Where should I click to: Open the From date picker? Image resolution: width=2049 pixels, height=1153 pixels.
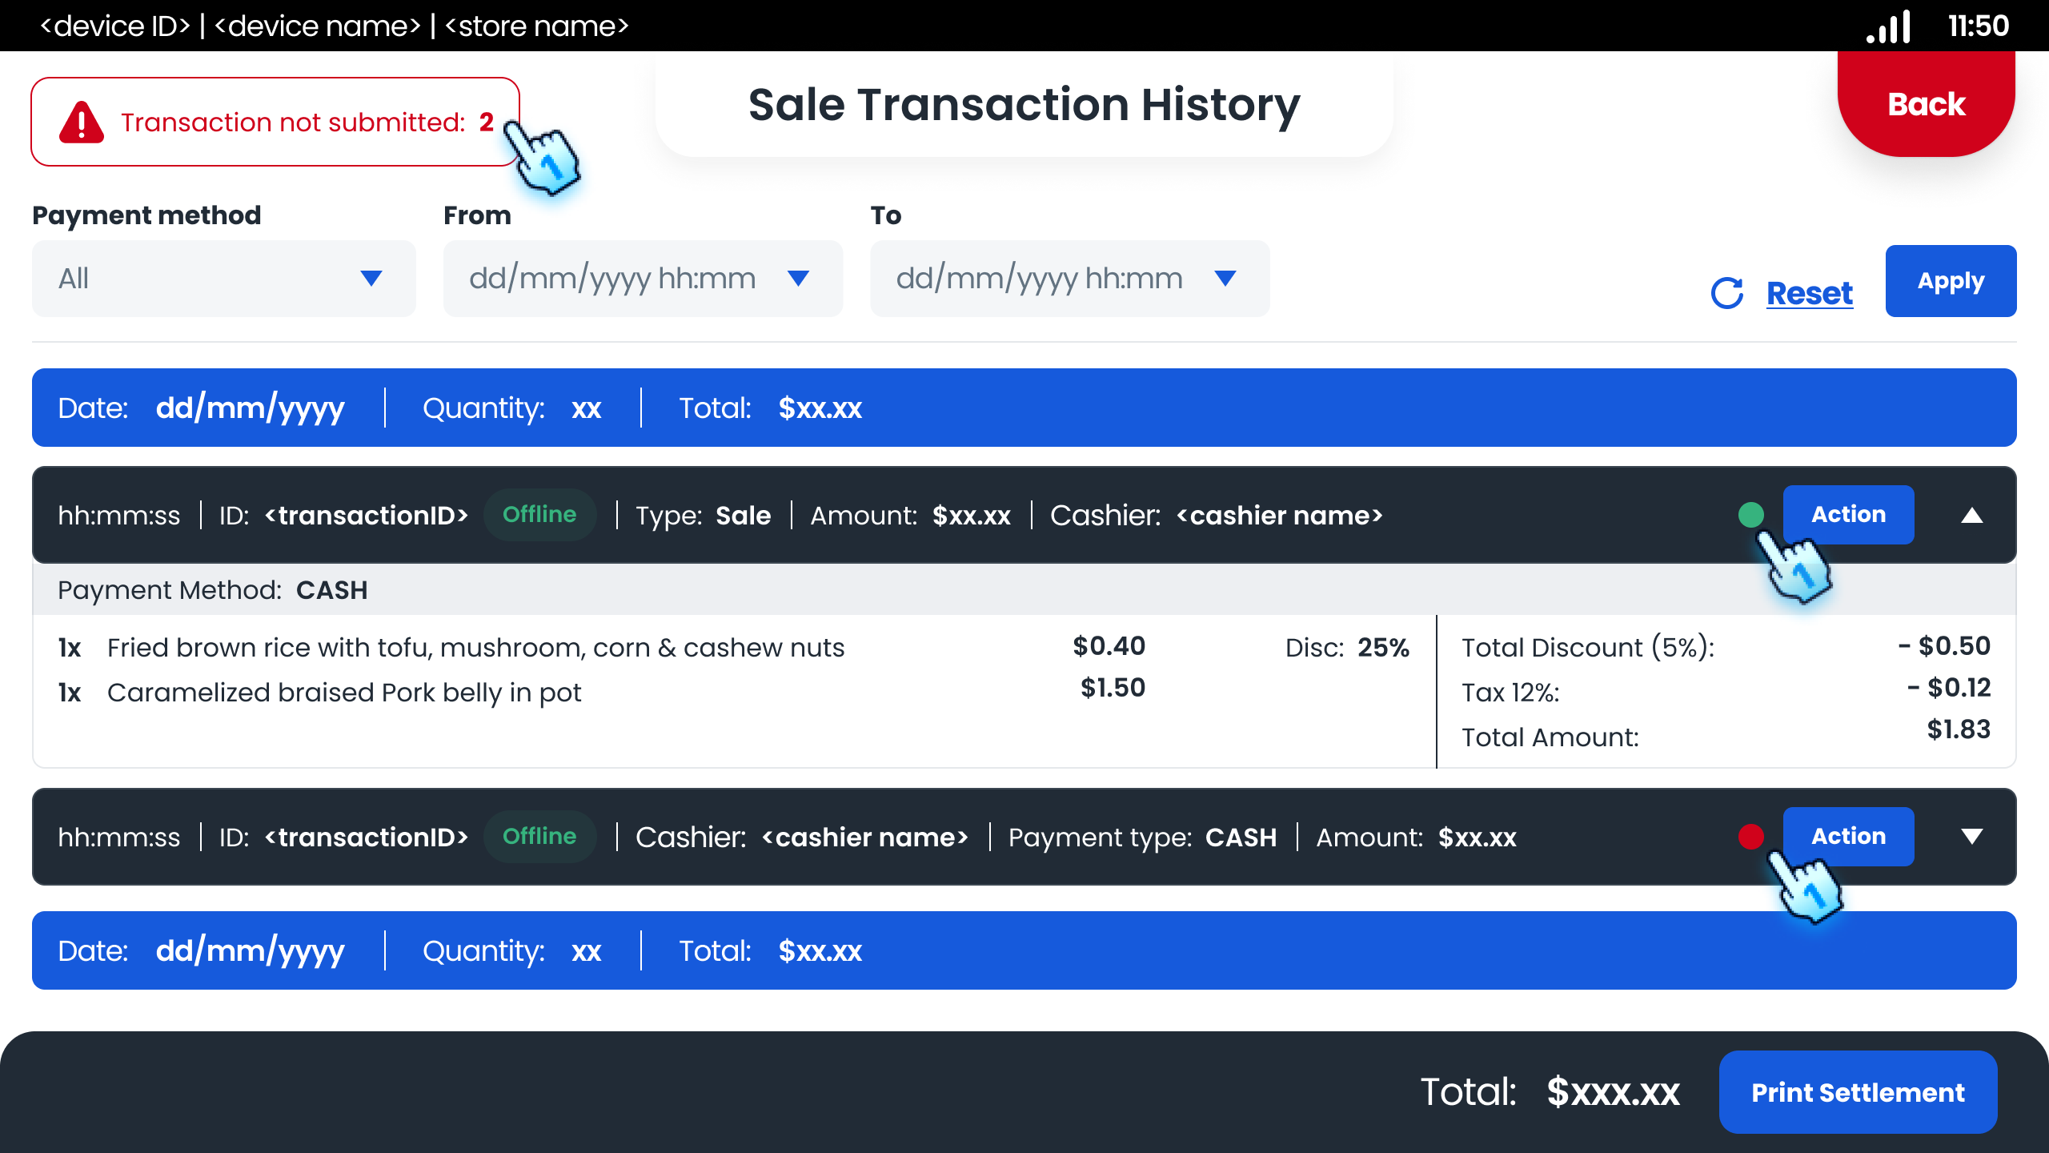642,278
